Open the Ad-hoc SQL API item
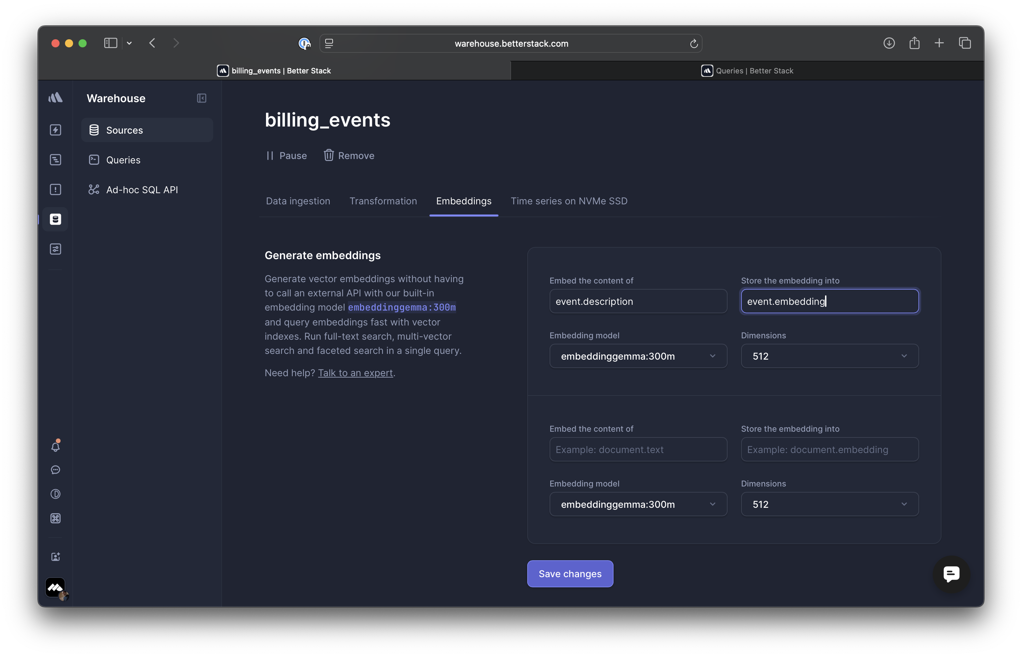Screen dimensions: 1022x657 [142, 190]
